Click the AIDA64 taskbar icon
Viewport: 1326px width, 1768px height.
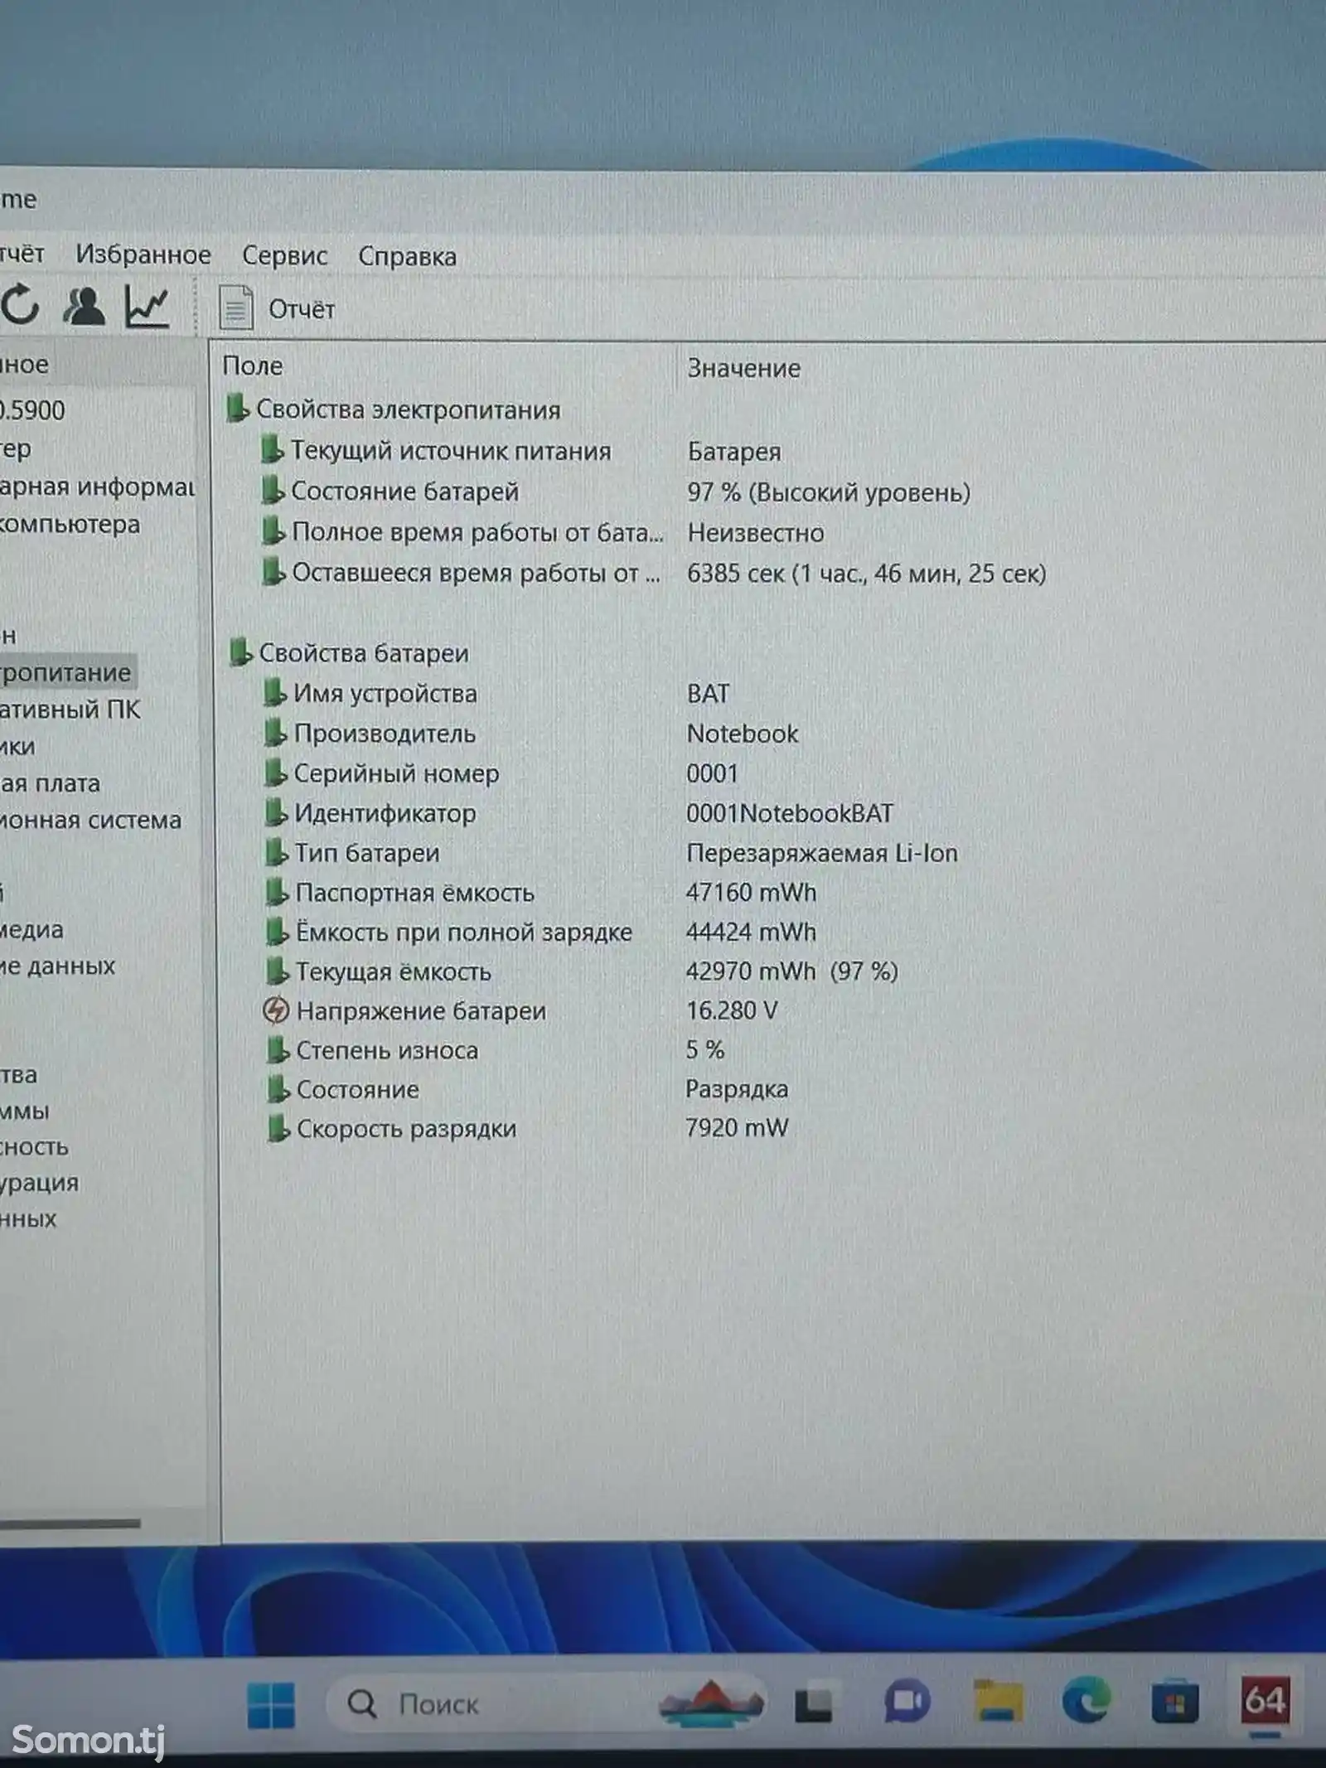click(1265, 1699)
